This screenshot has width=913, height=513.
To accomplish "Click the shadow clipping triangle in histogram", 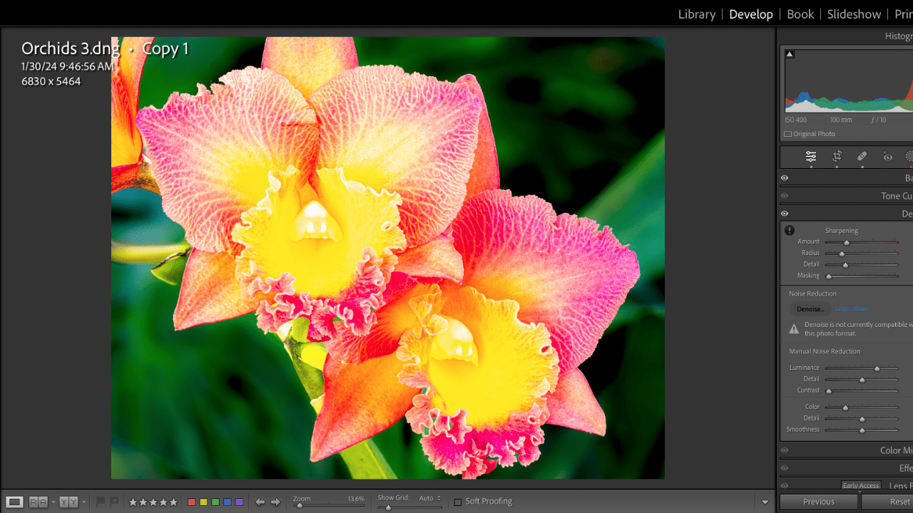I will click(790, 54).
